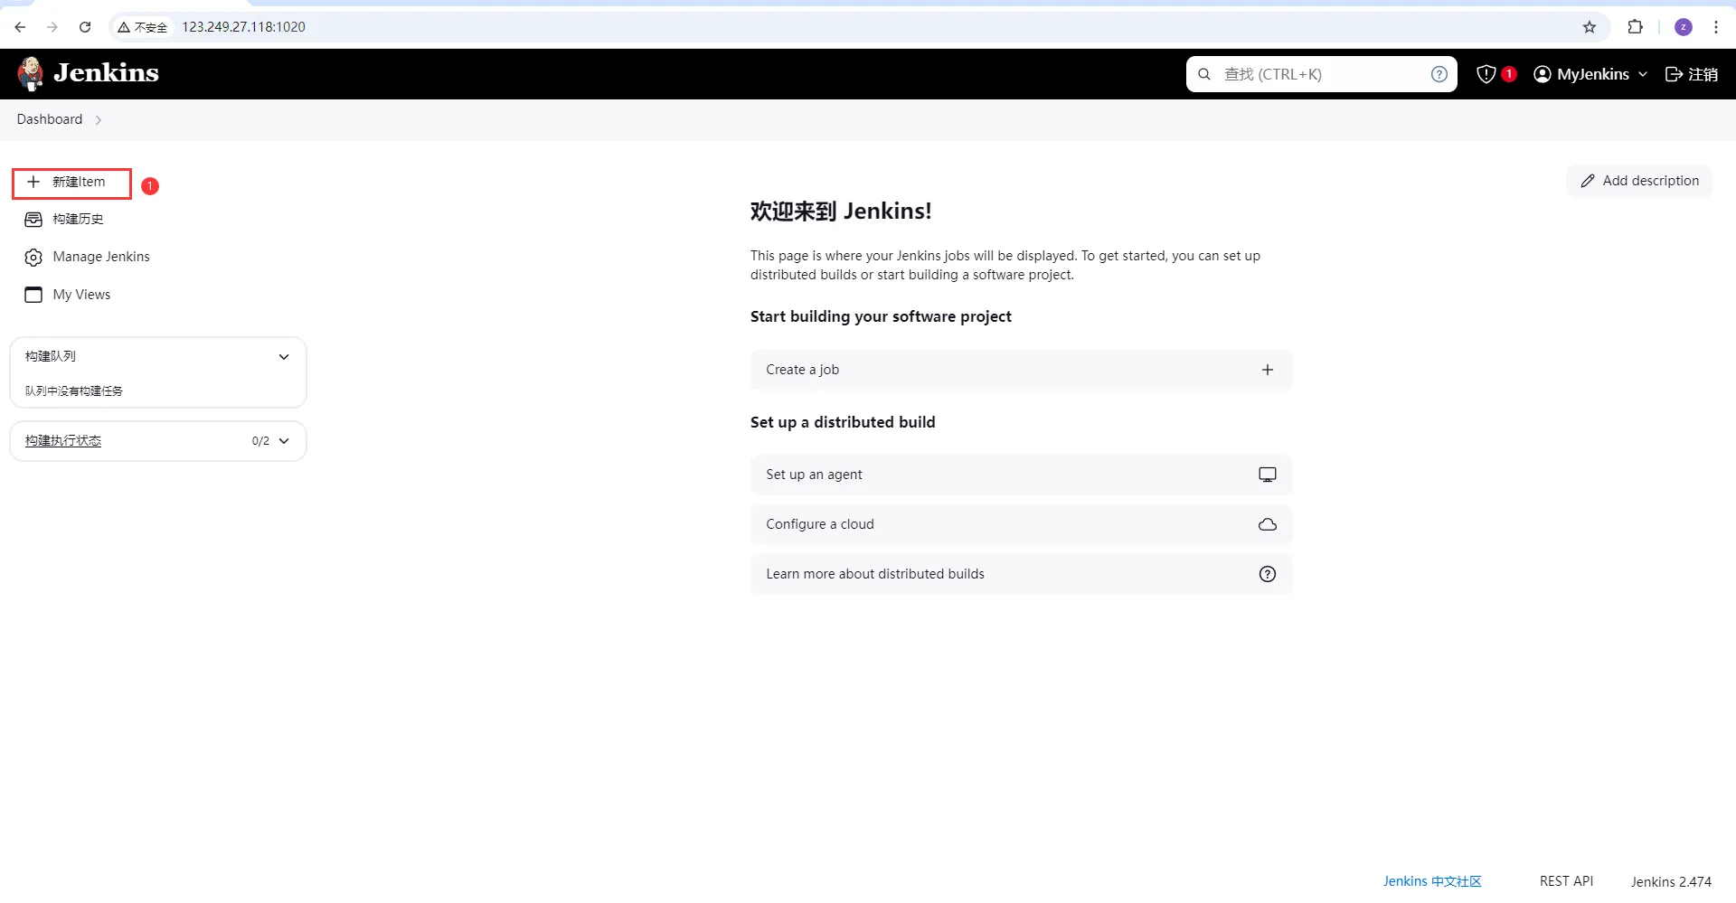This screenshot has height=903, width=1736.
Task: Open the Jenkins 中文社区 link
Action: coord(1432,881)
